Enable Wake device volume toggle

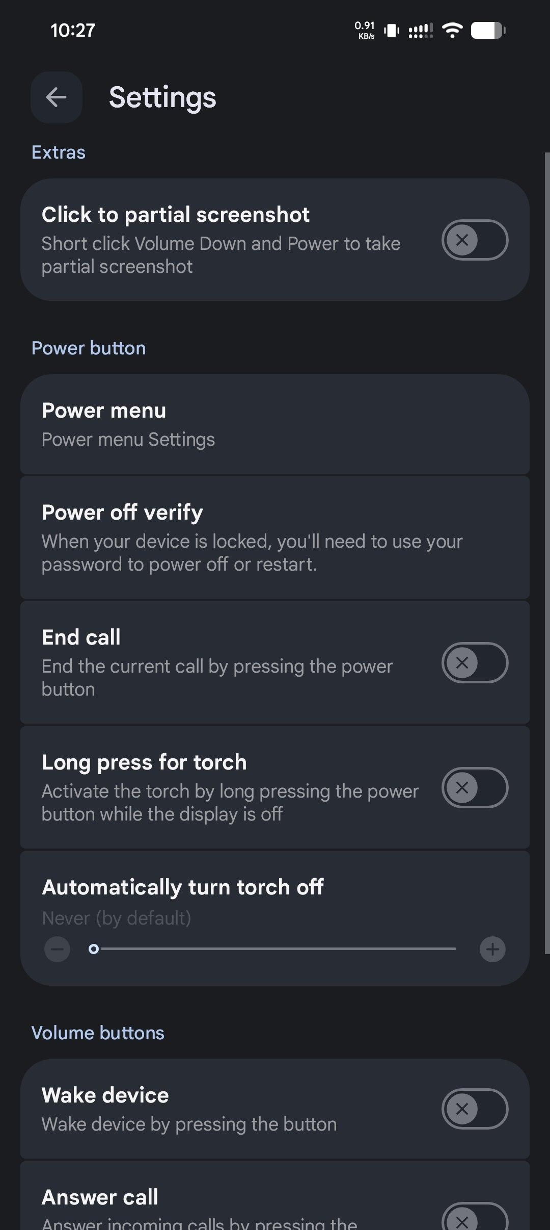point(475,1109)
